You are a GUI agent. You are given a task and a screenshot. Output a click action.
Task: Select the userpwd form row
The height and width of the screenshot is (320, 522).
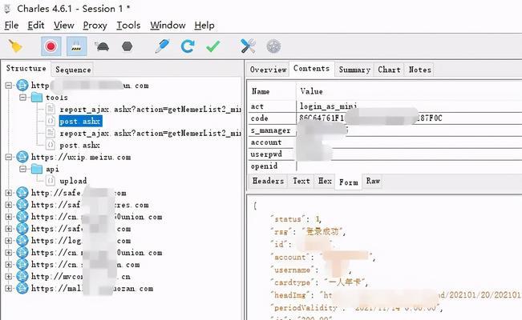[385, 154]
